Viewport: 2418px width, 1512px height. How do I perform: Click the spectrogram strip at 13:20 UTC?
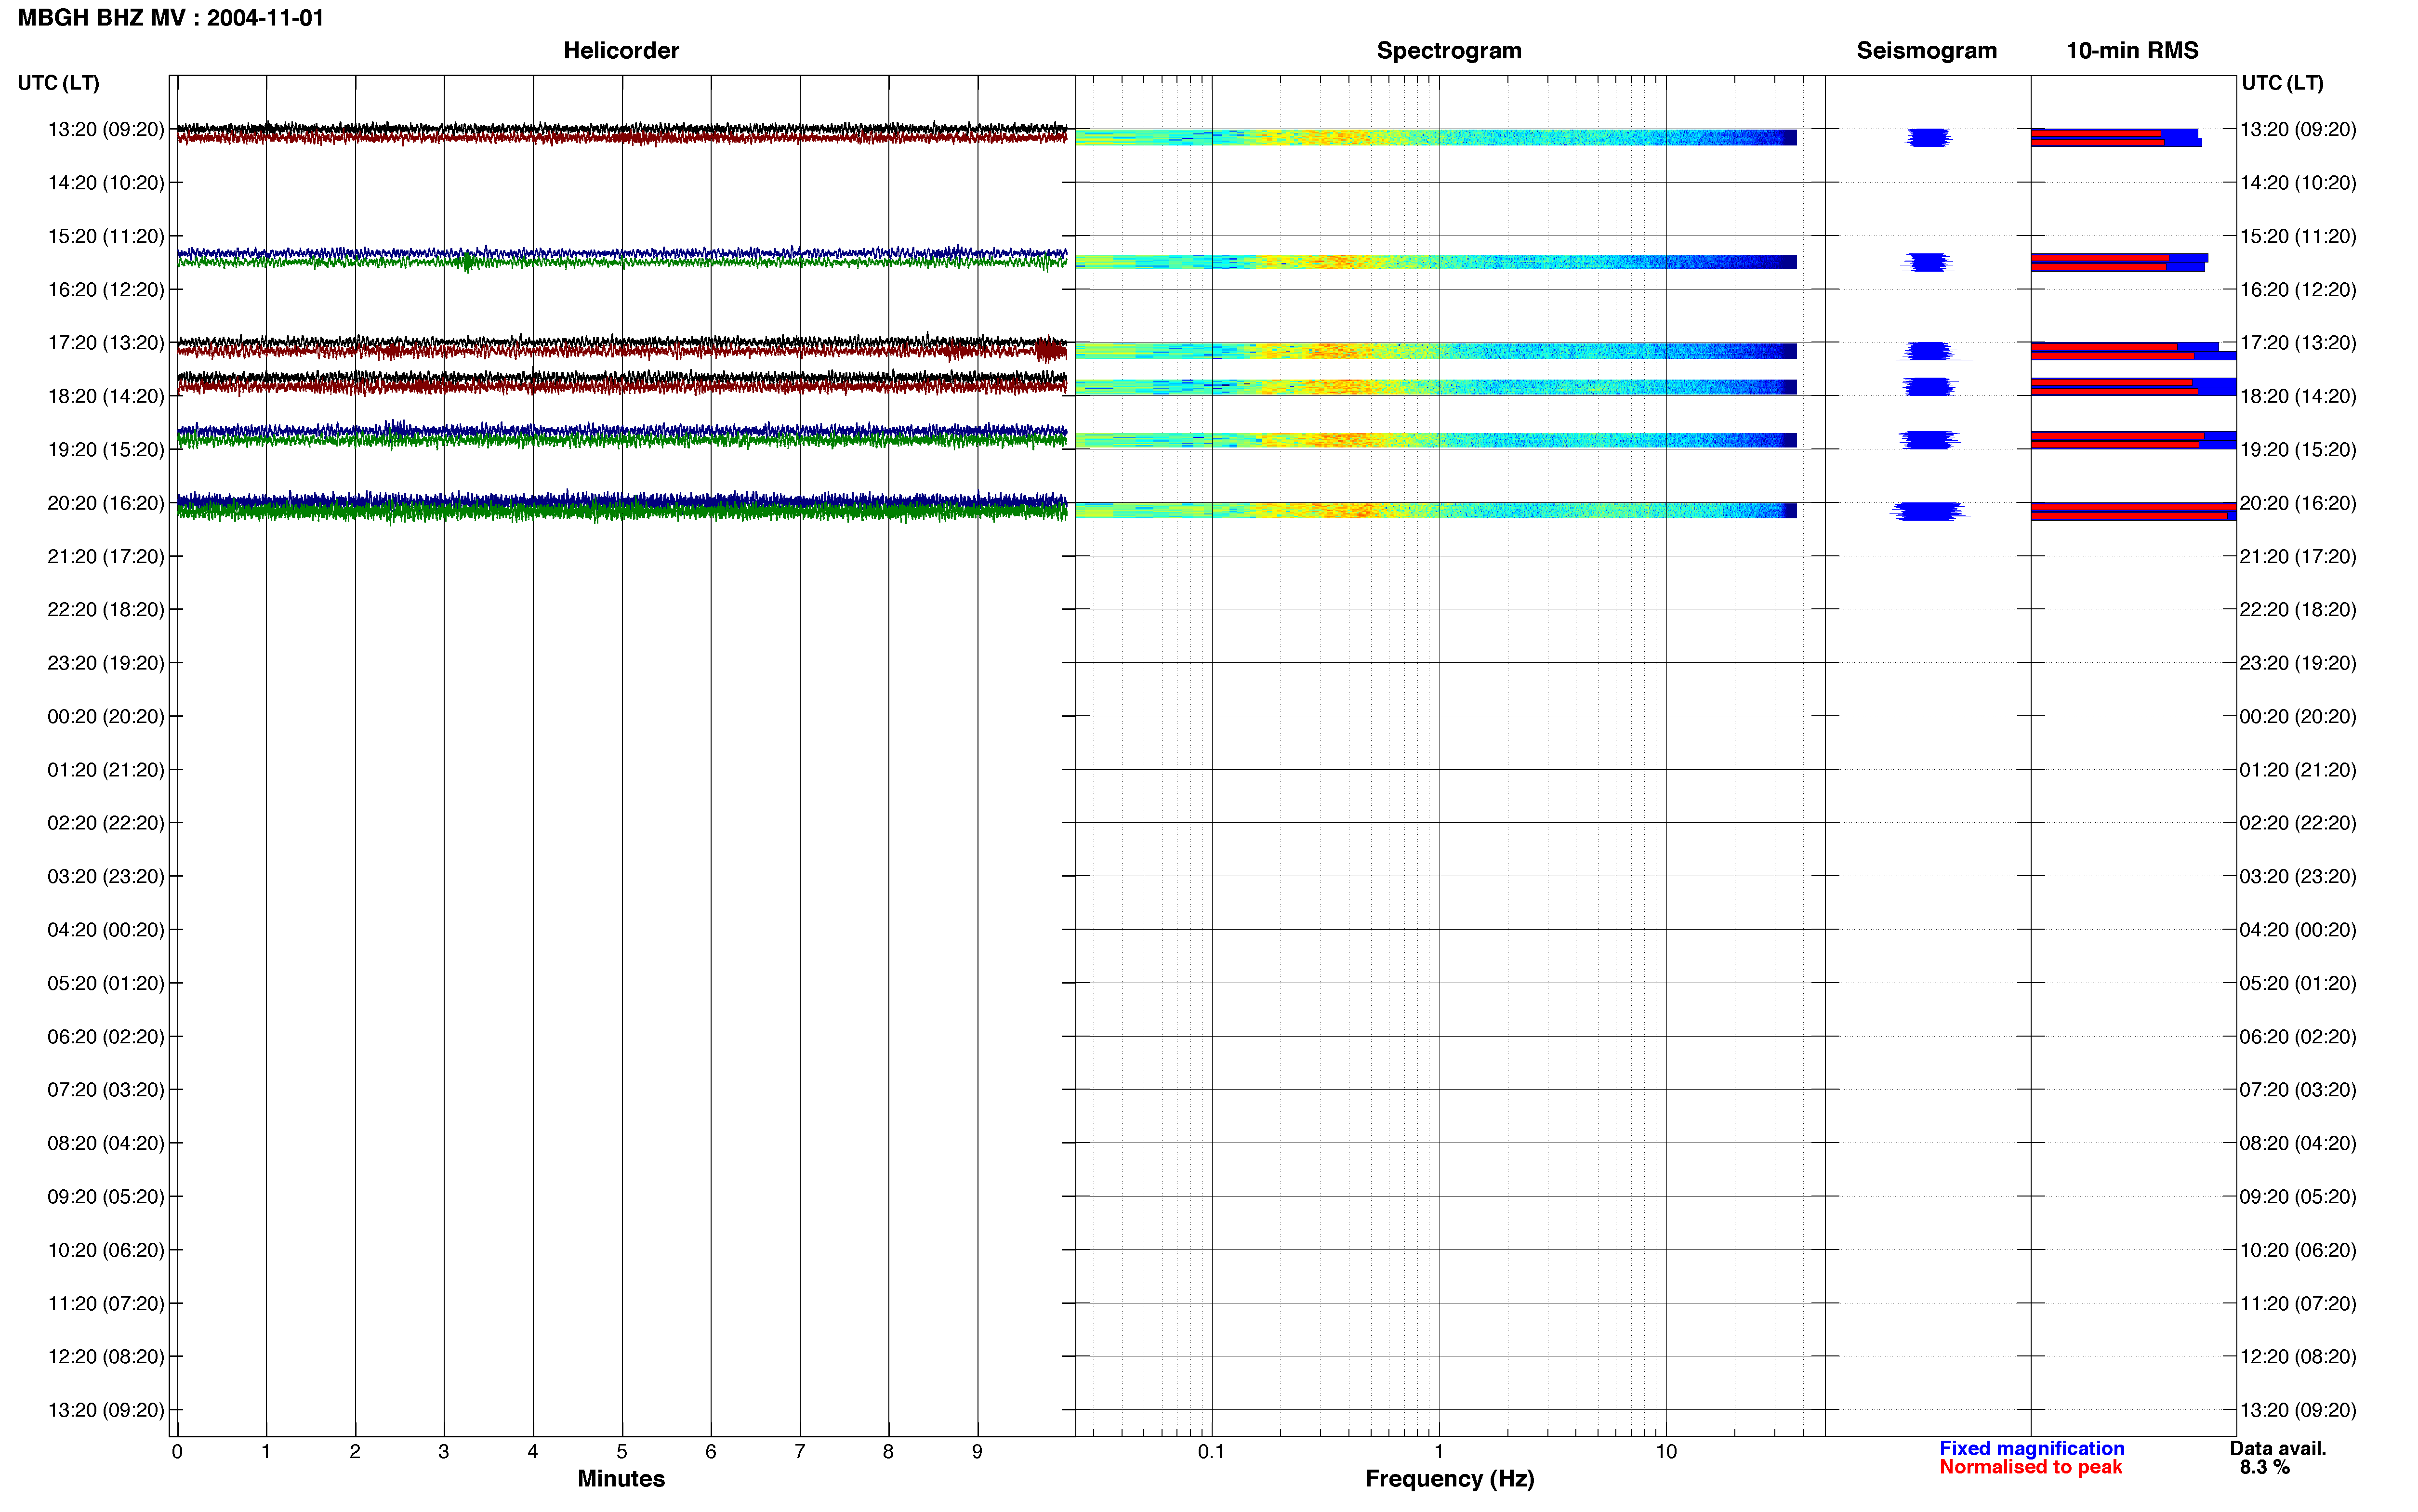1436,137
